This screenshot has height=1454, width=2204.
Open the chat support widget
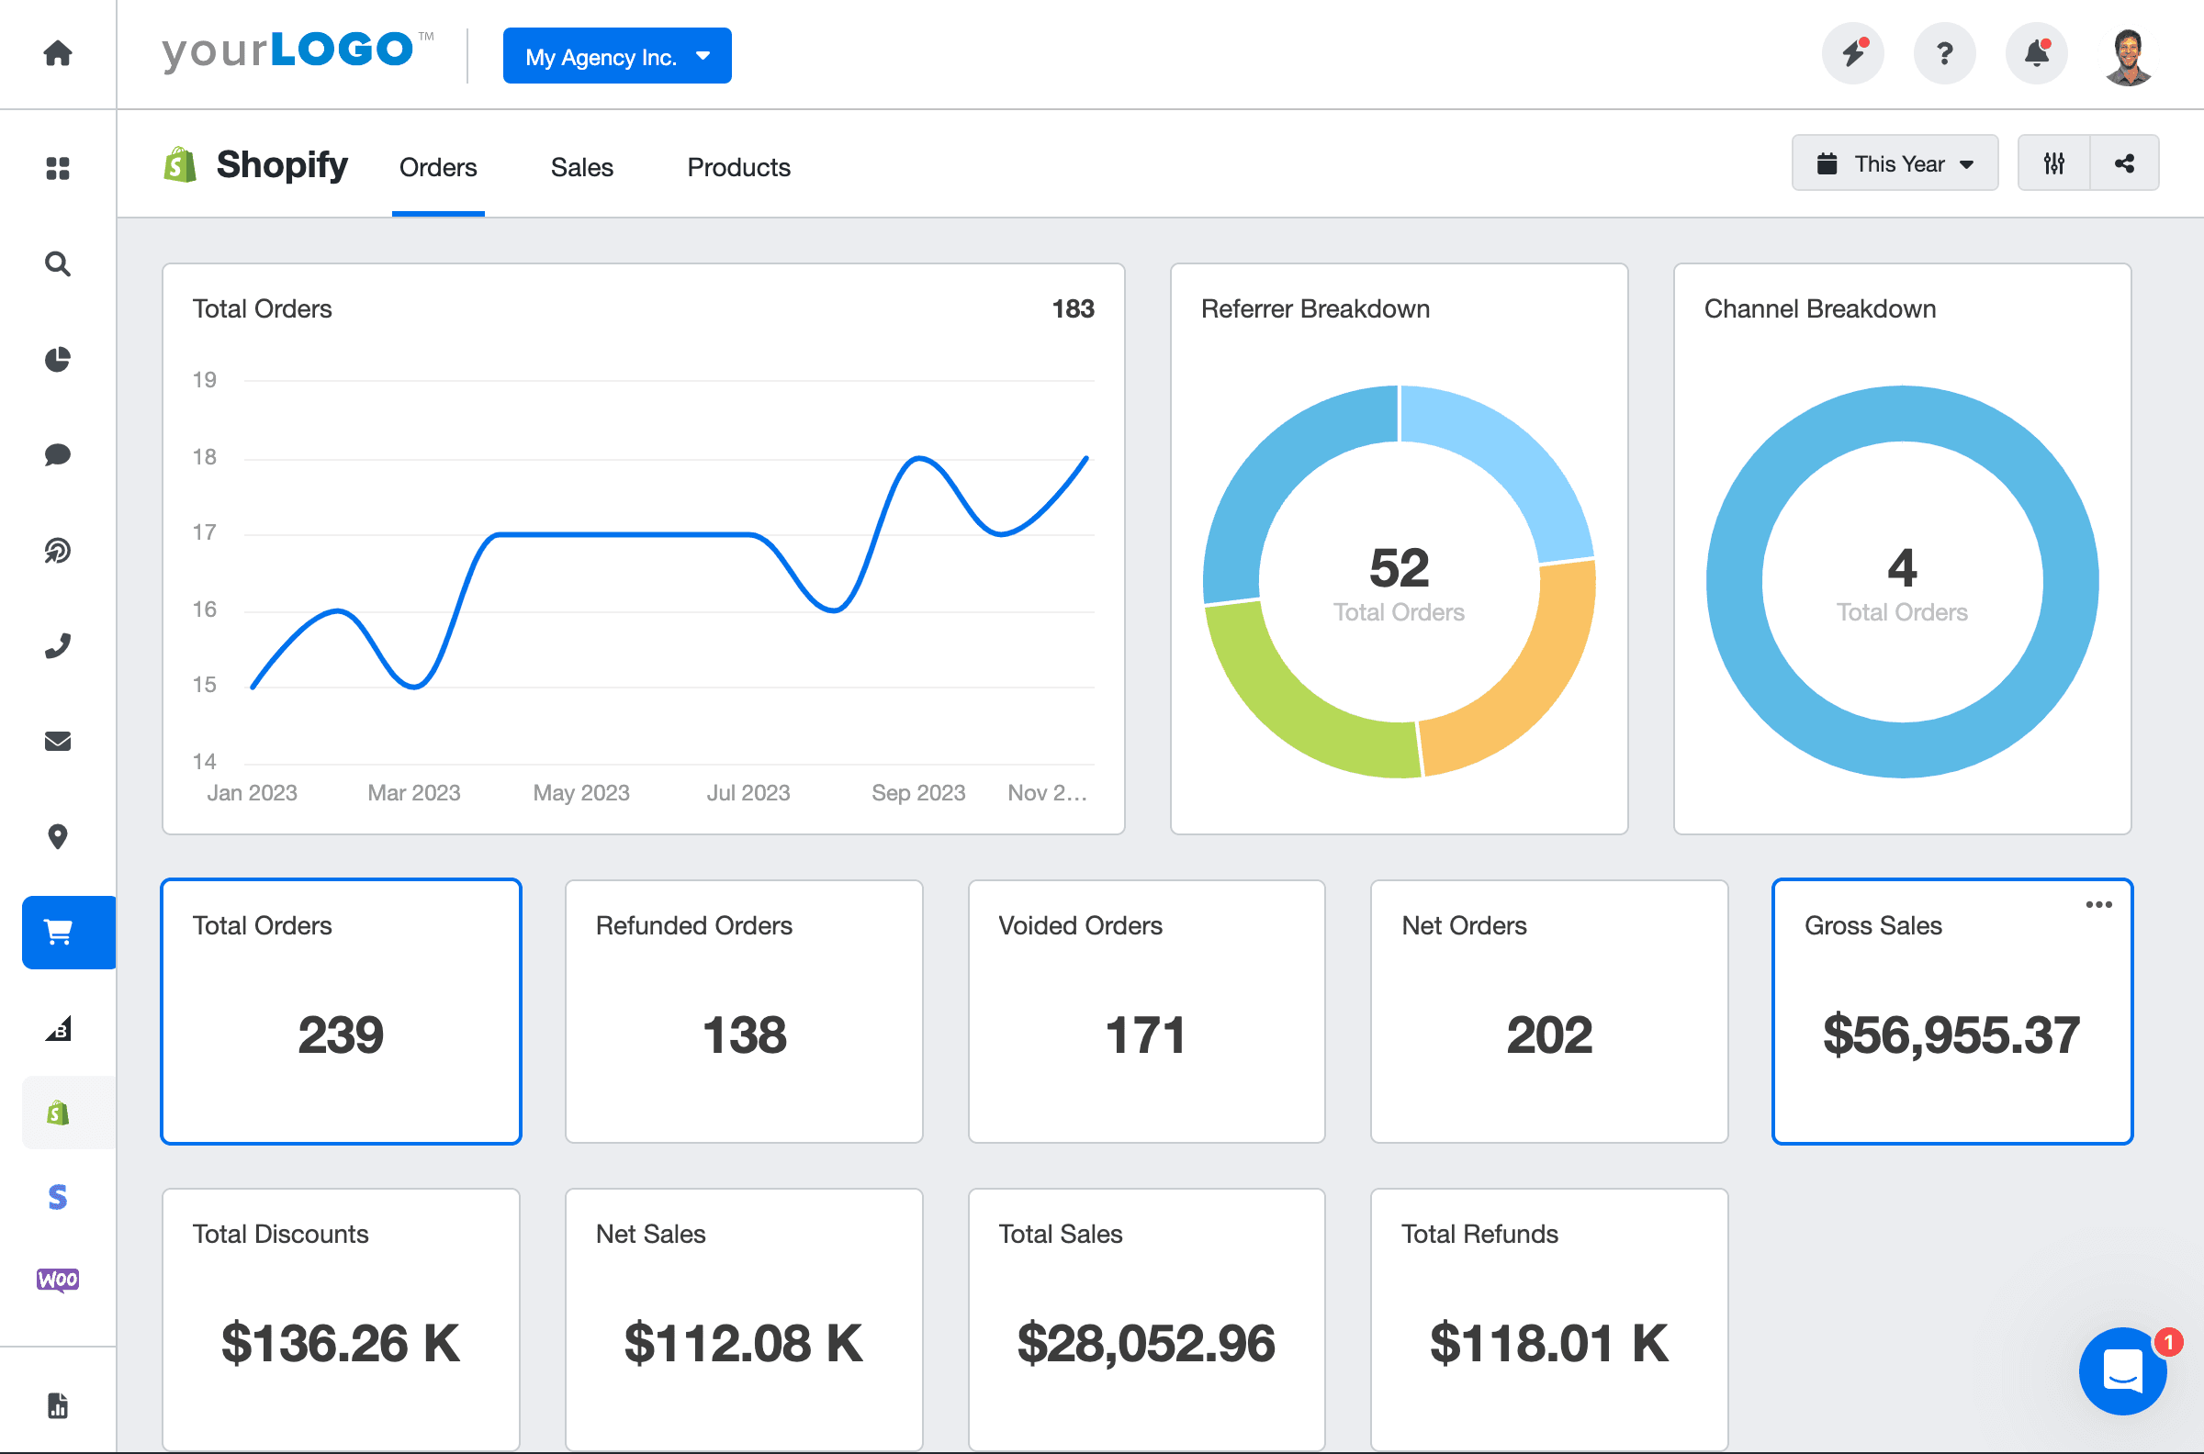pos(2123,1372)
